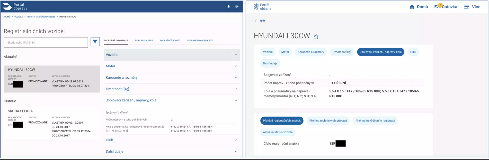Click the Portál dopravy logo

coord(15,6)
